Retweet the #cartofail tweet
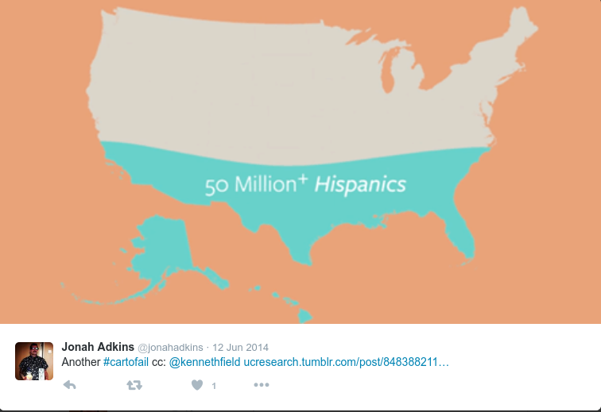The image size is (601, 412). pyautogui.click(x=134, y=385)
